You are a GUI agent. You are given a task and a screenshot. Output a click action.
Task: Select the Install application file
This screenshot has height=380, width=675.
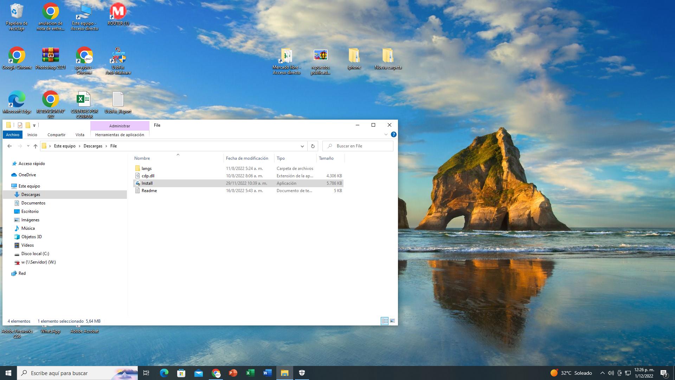tap(147, 183)
